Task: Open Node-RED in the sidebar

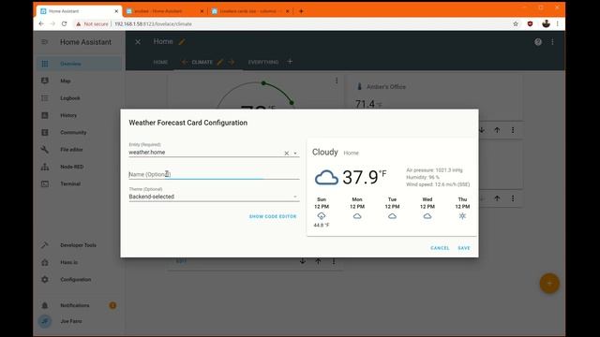Action: tap(79, 167)
